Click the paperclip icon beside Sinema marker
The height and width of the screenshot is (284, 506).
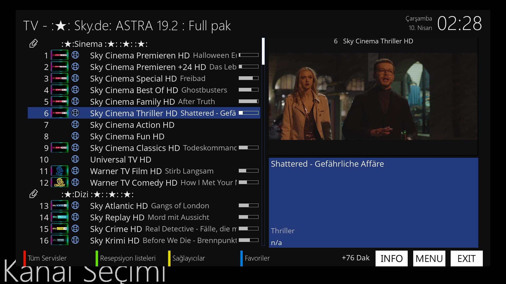click(33, 43)
